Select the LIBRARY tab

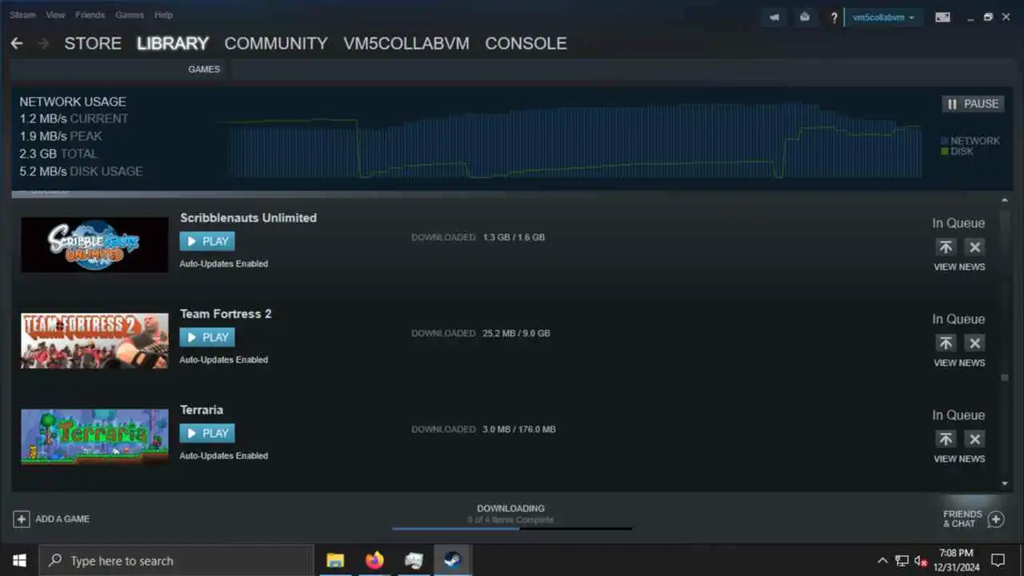173,43
